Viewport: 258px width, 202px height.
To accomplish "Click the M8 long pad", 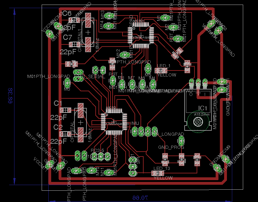I will [x=122, y=84].
